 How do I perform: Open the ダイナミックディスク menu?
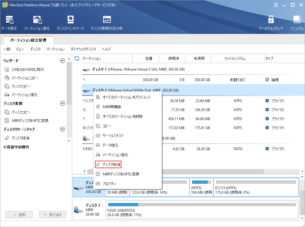(83, 49)
